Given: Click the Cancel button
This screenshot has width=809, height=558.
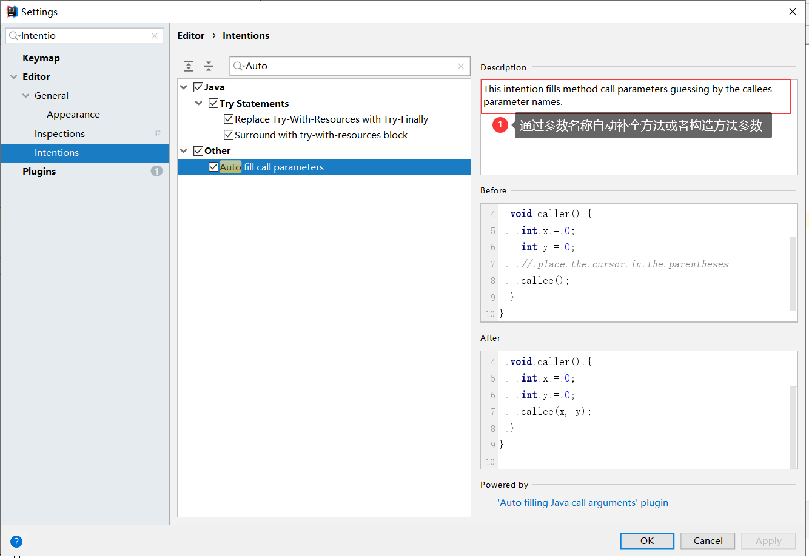Looking at the screenshot, I should [x=708, y=541].
